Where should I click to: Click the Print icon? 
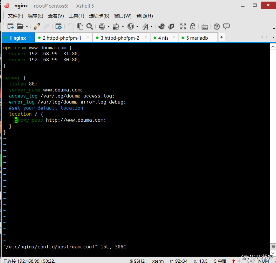pyautogui.click(x=102, y=27)
